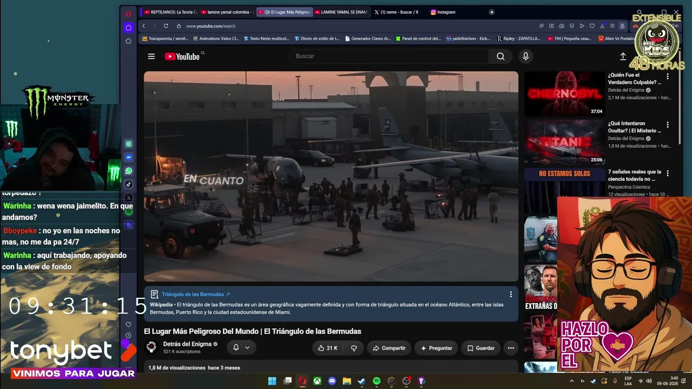
Task: Open the YouTube upload/create icon
Action: pos(623,56)
